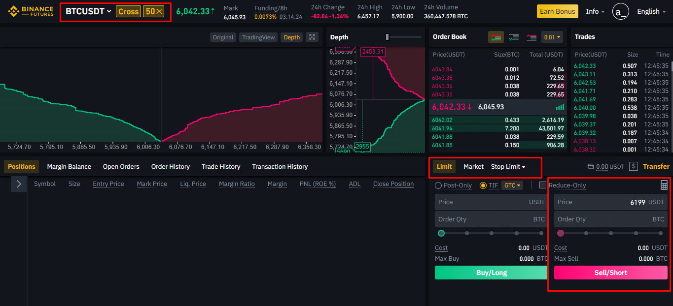Click Liq. Price column header

[193, 184]
